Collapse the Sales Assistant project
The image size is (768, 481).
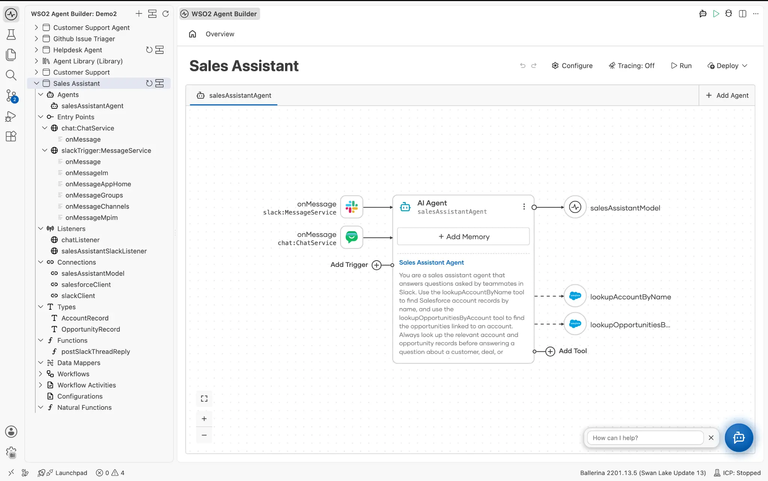(36, 83)
